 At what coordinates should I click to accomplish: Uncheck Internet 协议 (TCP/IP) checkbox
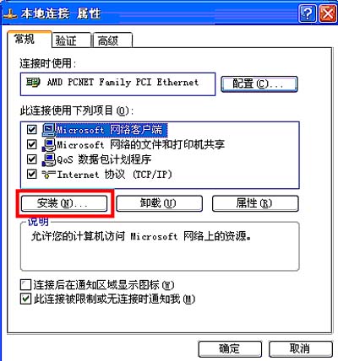point(32,175)
